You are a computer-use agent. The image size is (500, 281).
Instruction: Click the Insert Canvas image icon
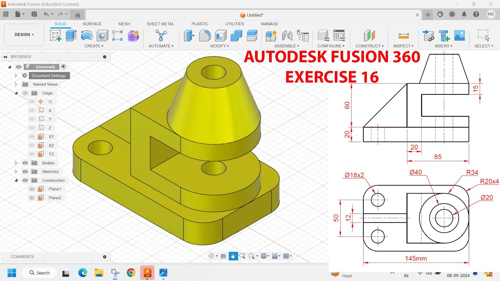click(x=460, y=36)
